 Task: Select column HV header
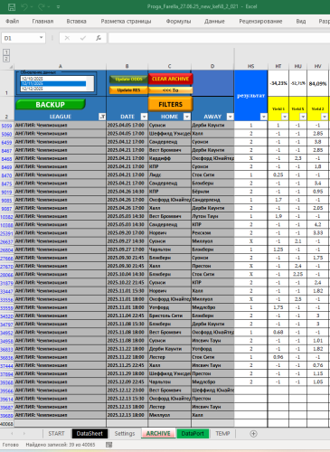pyautogui.click(x=317, y=66)
